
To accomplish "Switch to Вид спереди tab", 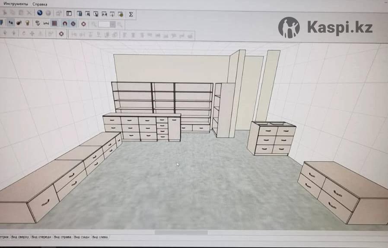I will point(42,237).
